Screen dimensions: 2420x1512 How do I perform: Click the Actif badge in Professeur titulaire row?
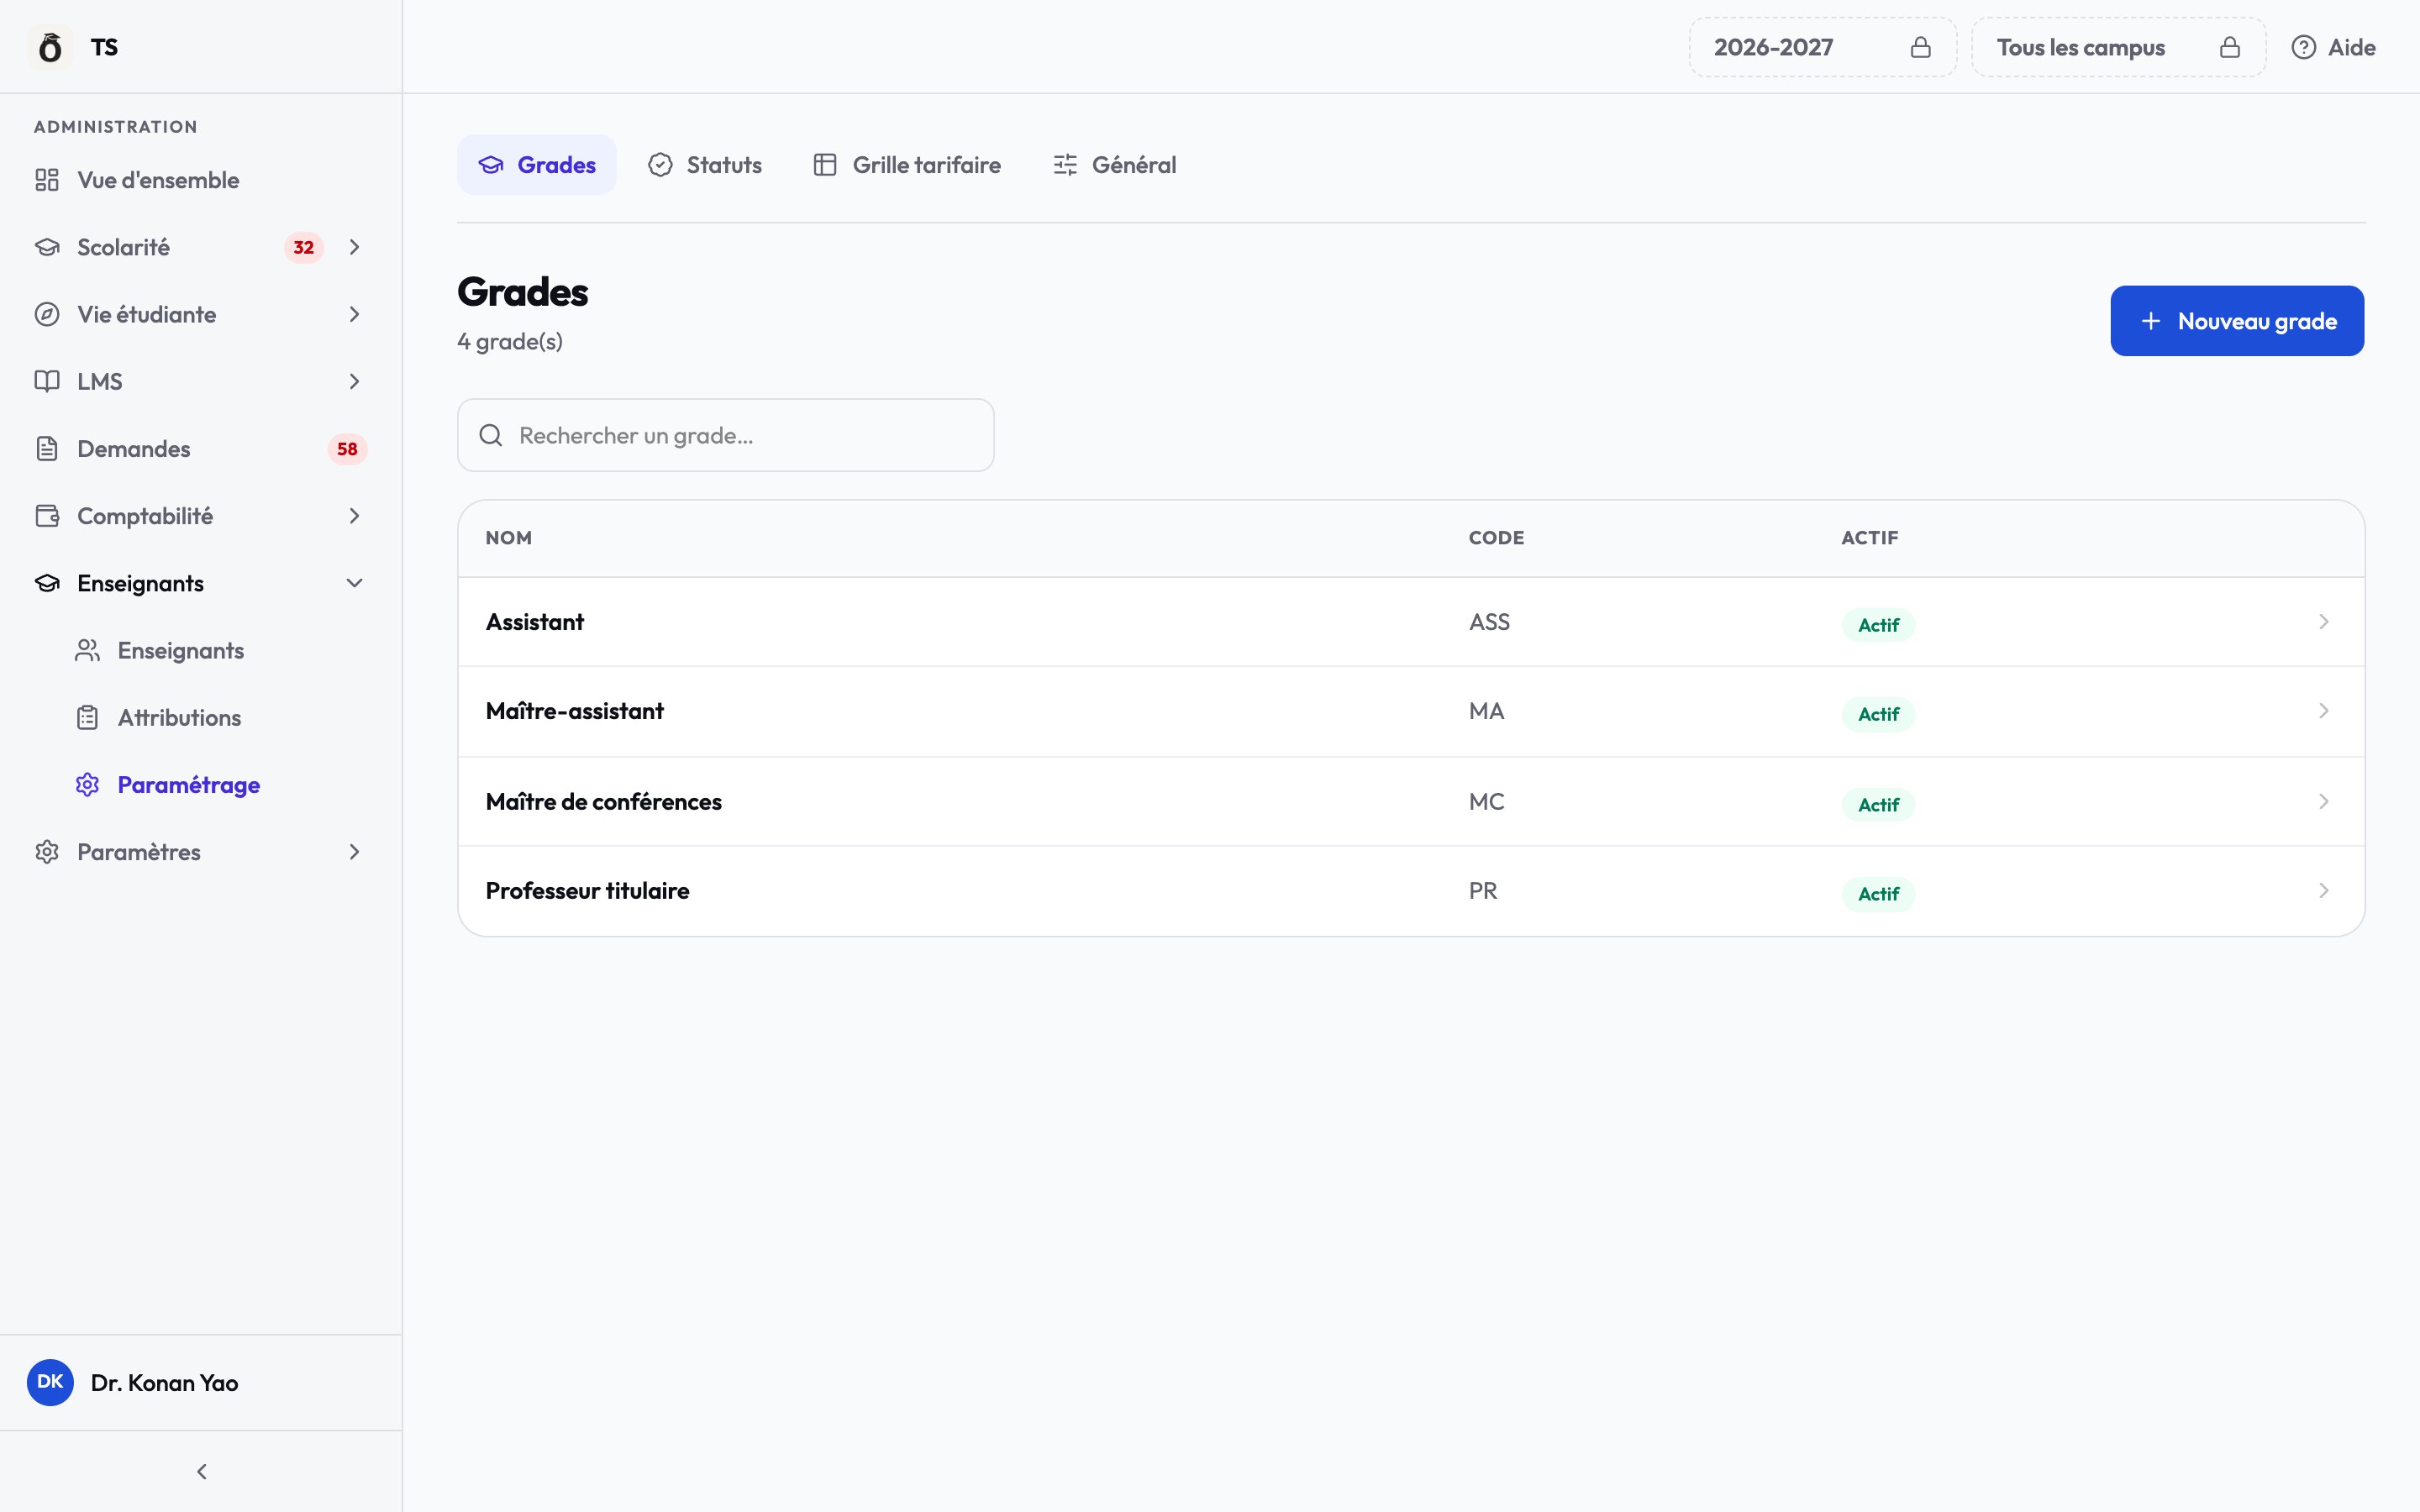pos(1878,894)
